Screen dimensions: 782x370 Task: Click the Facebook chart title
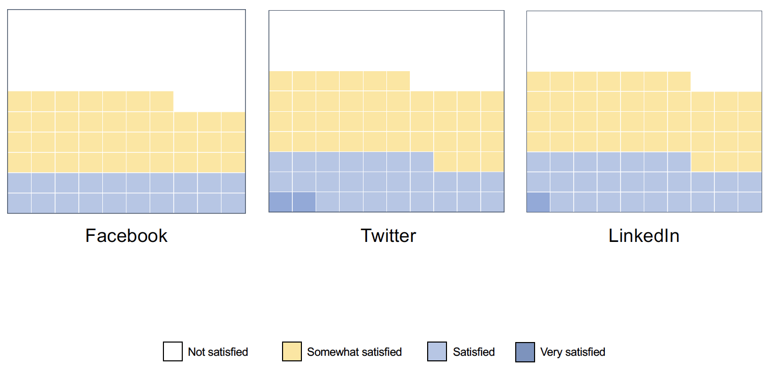tap(126, 236)
